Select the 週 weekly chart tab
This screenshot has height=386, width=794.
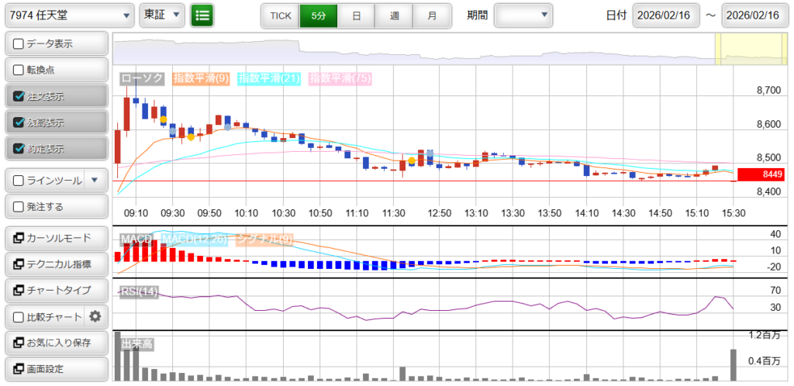[394, 16]
